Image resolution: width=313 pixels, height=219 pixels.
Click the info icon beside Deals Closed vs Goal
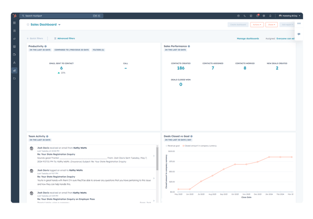(192, 137)
